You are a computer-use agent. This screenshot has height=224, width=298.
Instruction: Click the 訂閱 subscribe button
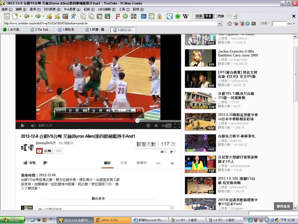(x=45, y=151)
